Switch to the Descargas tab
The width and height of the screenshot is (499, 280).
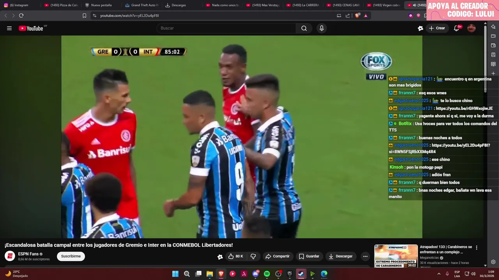[181, 5]
